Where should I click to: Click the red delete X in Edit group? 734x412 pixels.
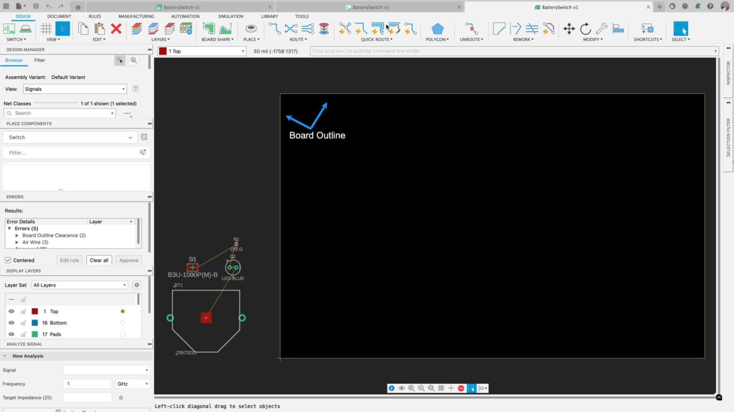click(116, 29)
